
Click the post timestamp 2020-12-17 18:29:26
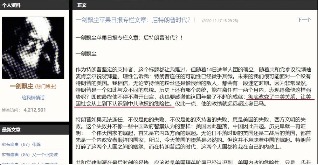pyautogui.click(x=220, y=21)
